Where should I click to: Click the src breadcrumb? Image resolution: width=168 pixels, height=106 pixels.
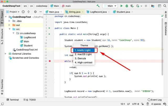tap(25, 6)
